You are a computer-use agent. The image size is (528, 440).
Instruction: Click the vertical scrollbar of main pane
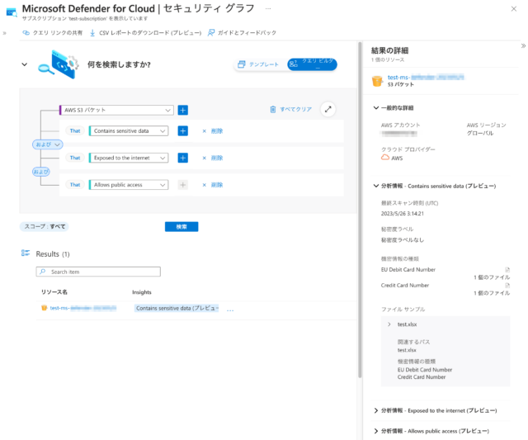pos(360,209)
